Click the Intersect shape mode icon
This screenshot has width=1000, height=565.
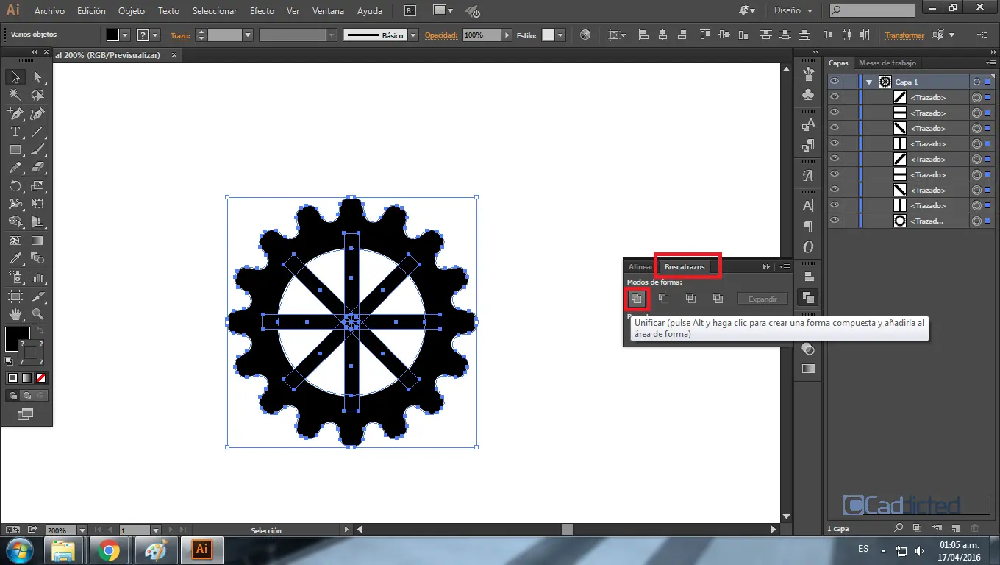(690, 298)
